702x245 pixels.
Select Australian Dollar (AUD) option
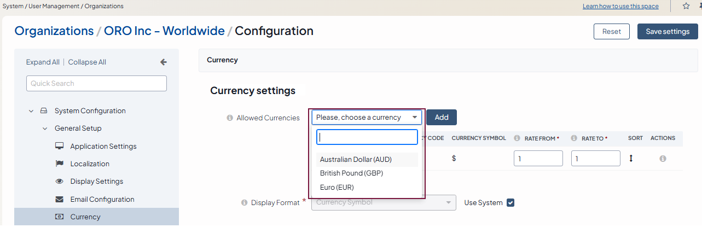356,160
